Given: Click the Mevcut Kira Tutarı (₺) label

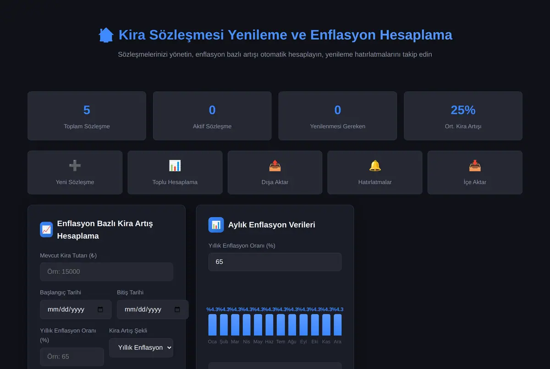Looking at the screenshot, I should (x=68, y=255).
